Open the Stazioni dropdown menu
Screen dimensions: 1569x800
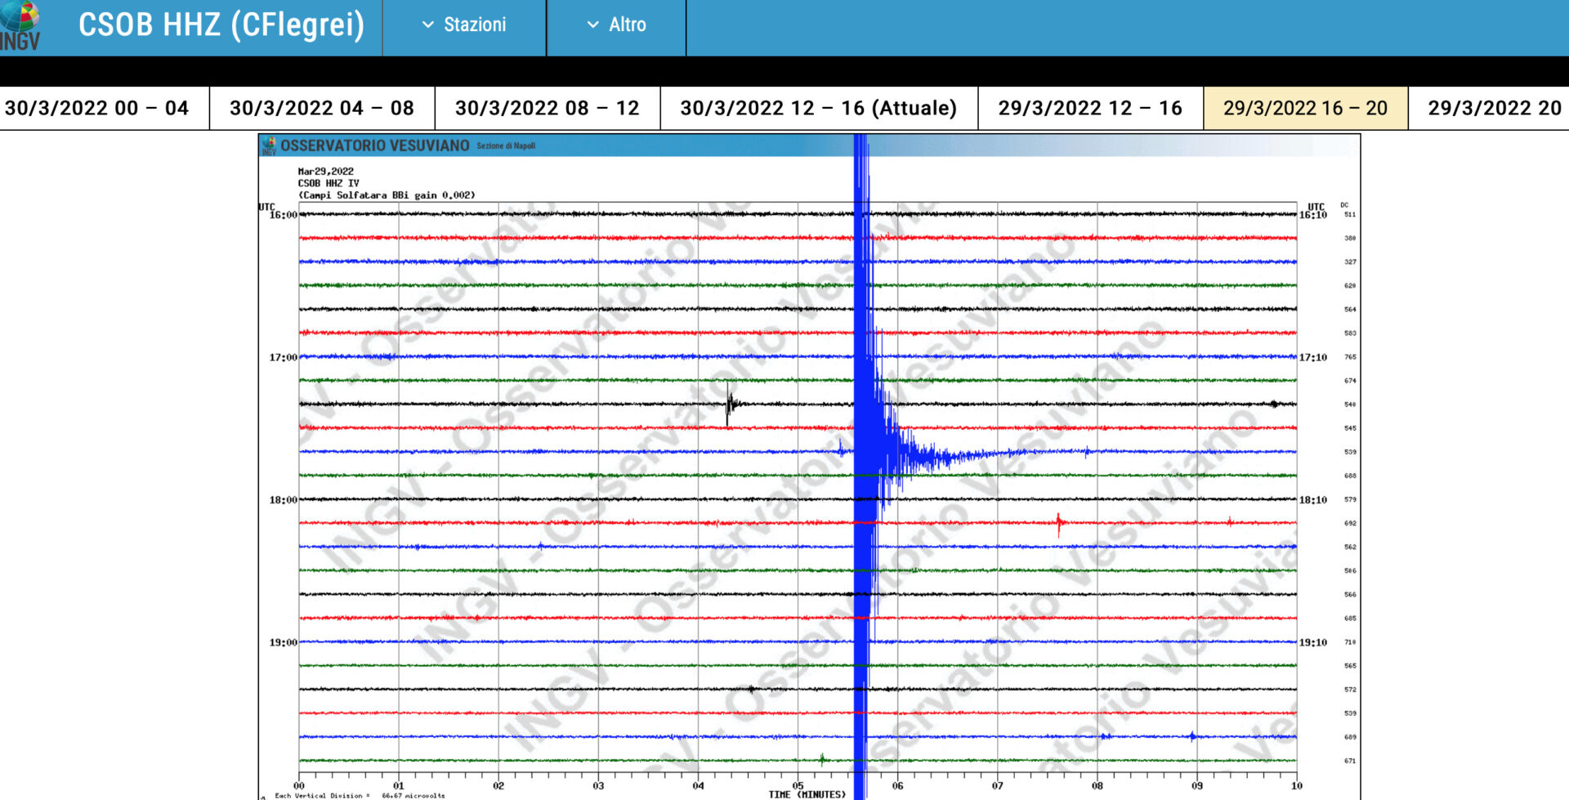(464, 25)
